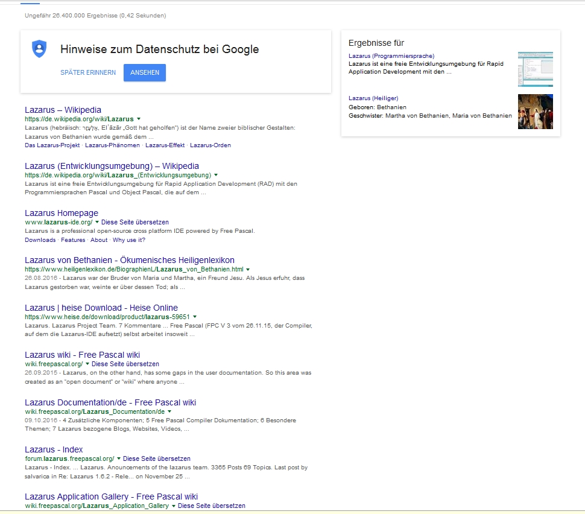The width and height of the screenshot is (585, 514).
Task: Expand arrow beside heiligenlexikon.de result URL
Action: coord(248,270)
